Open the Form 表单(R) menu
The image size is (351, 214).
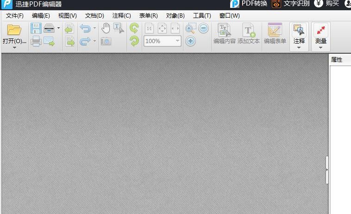point(149,16)
